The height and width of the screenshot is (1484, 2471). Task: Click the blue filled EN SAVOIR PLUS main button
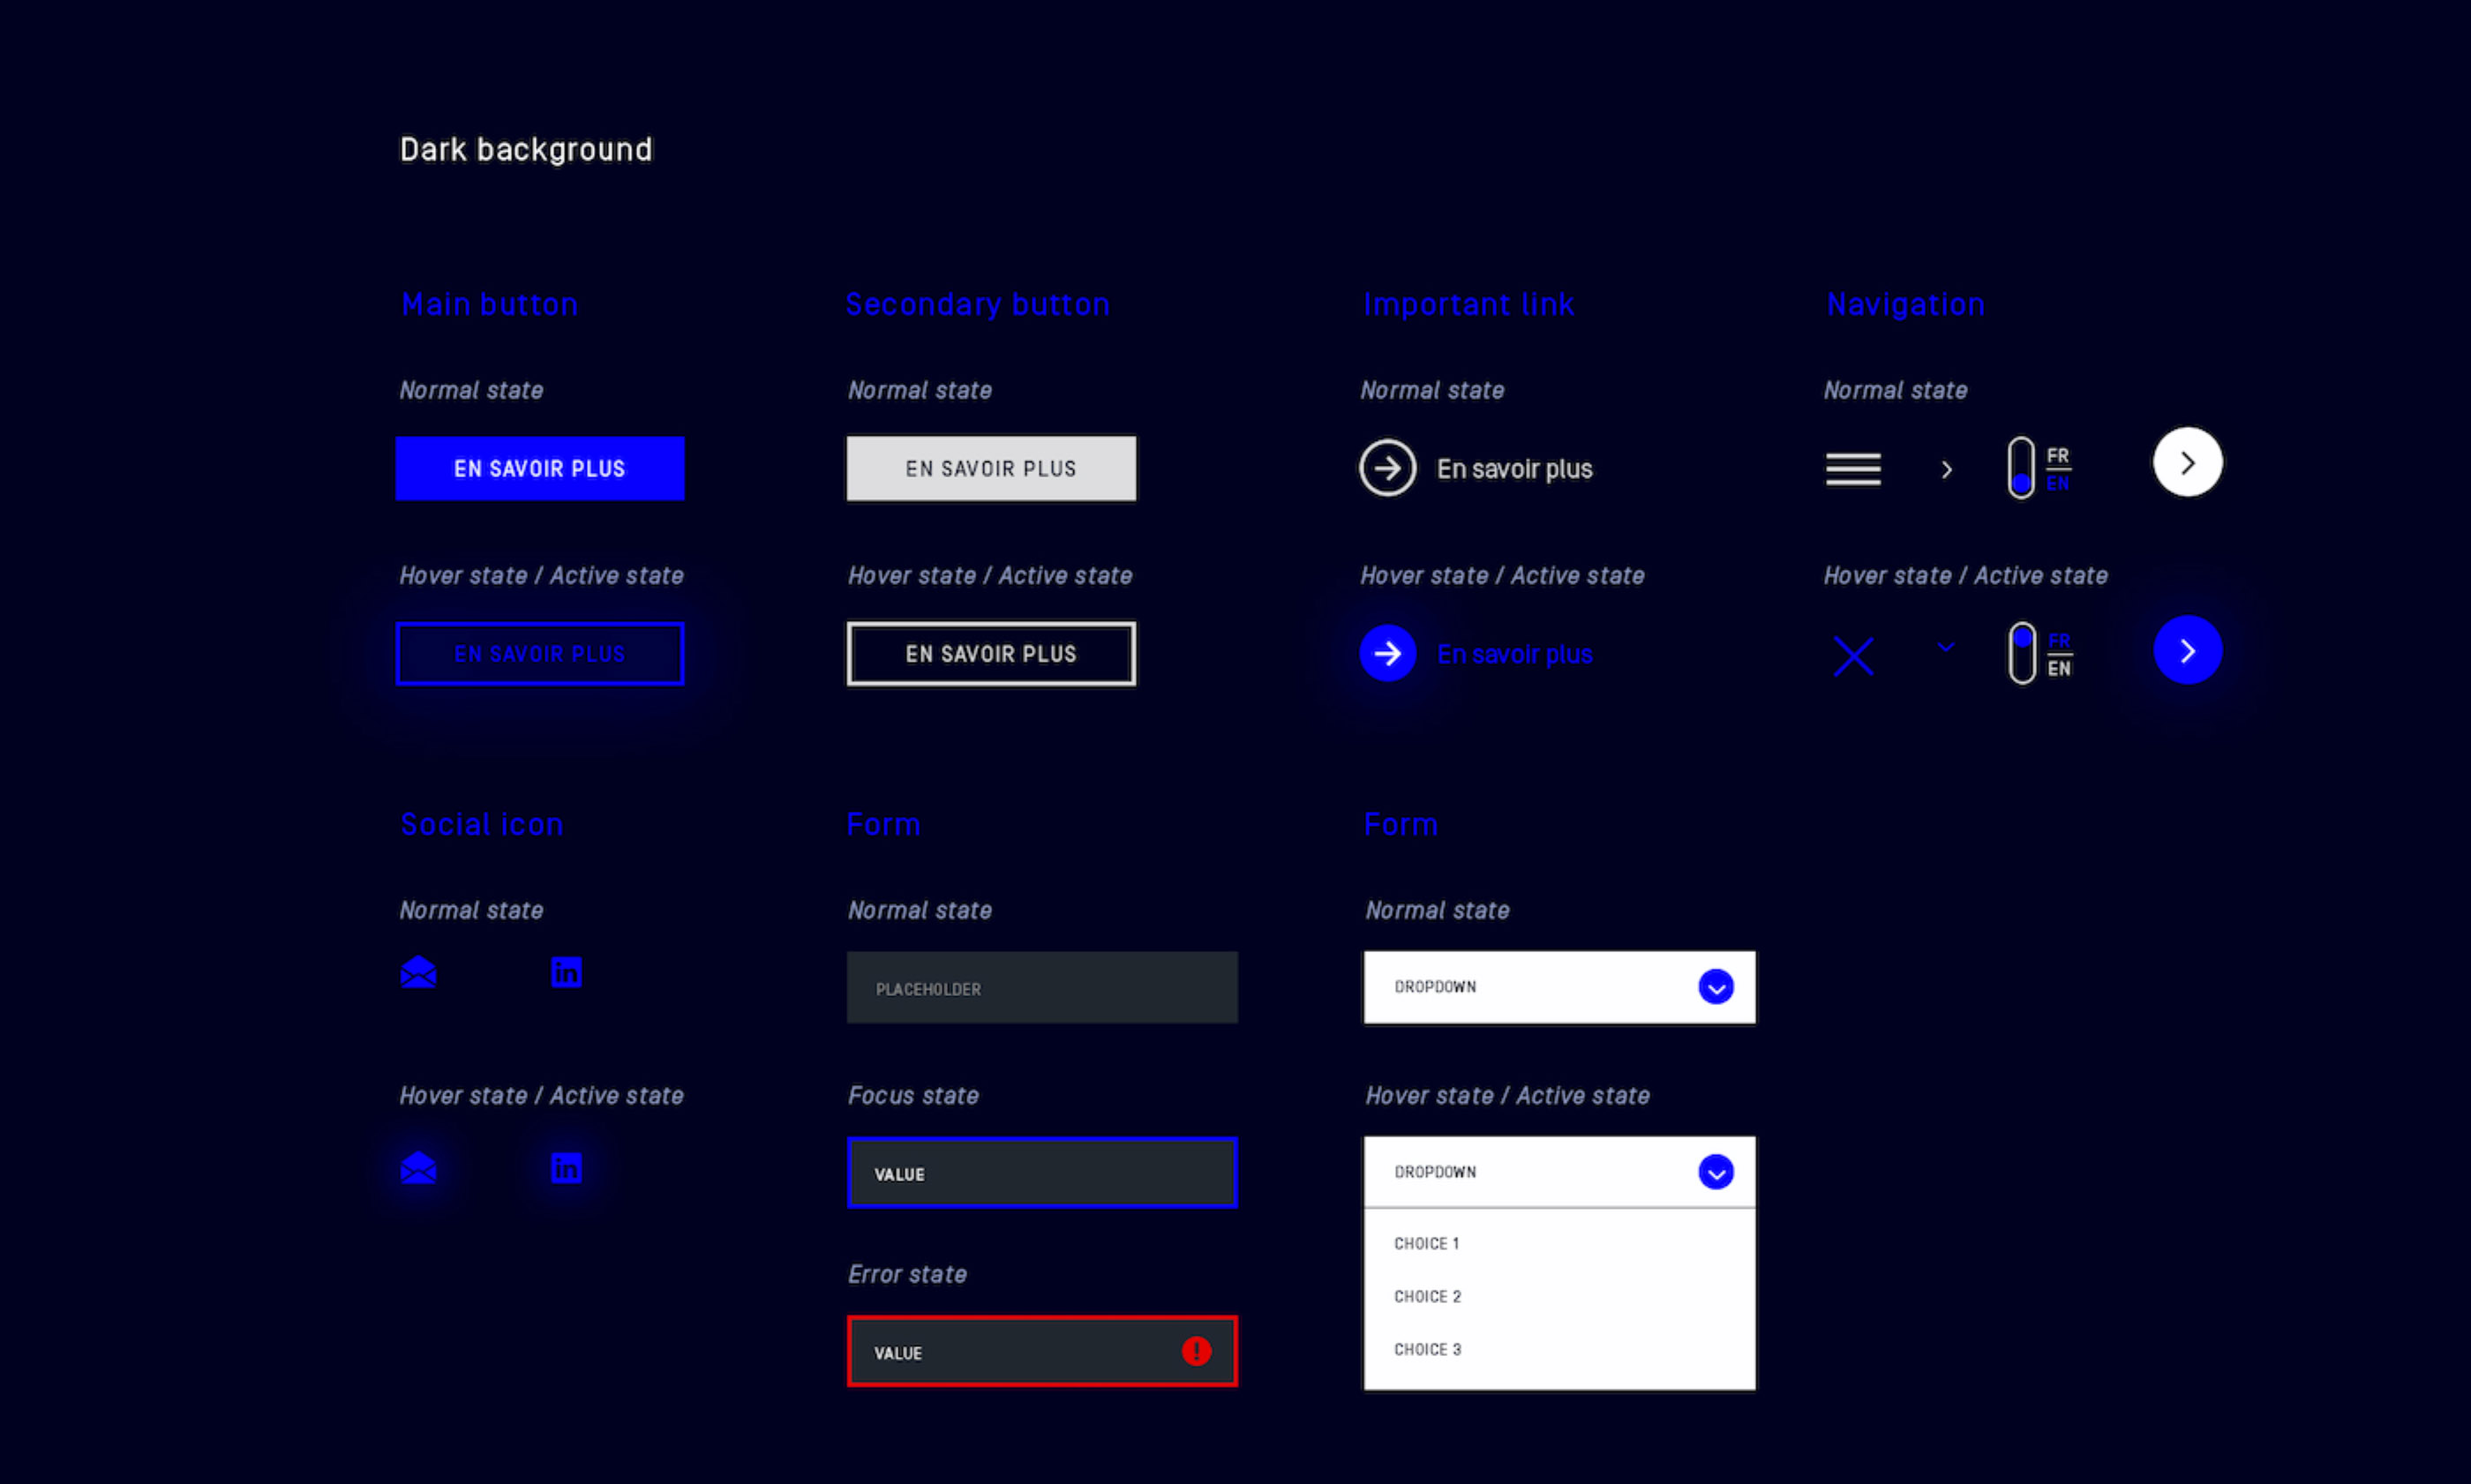coord(540,468)
